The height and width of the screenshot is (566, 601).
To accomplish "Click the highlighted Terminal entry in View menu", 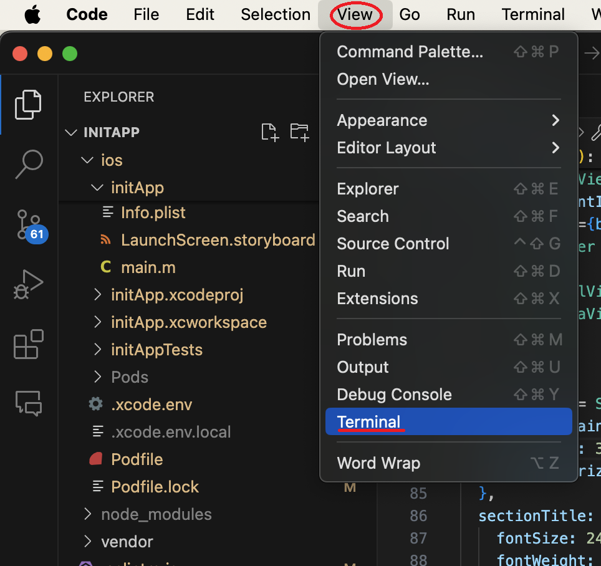I will 448,421.
